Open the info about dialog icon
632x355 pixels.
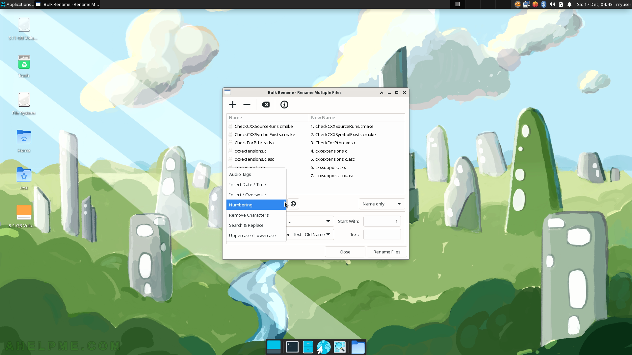tap(284, 105)
